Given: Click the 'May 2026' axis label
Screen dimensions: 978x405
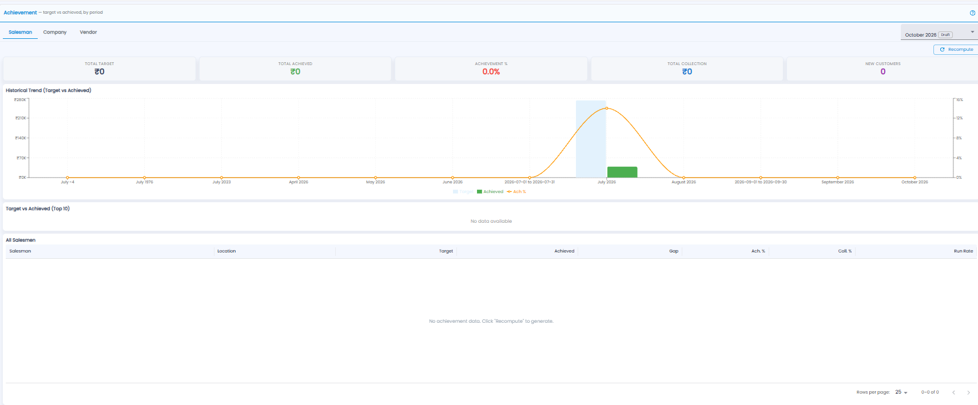Looking at the screenshot, I should [376, 182].
